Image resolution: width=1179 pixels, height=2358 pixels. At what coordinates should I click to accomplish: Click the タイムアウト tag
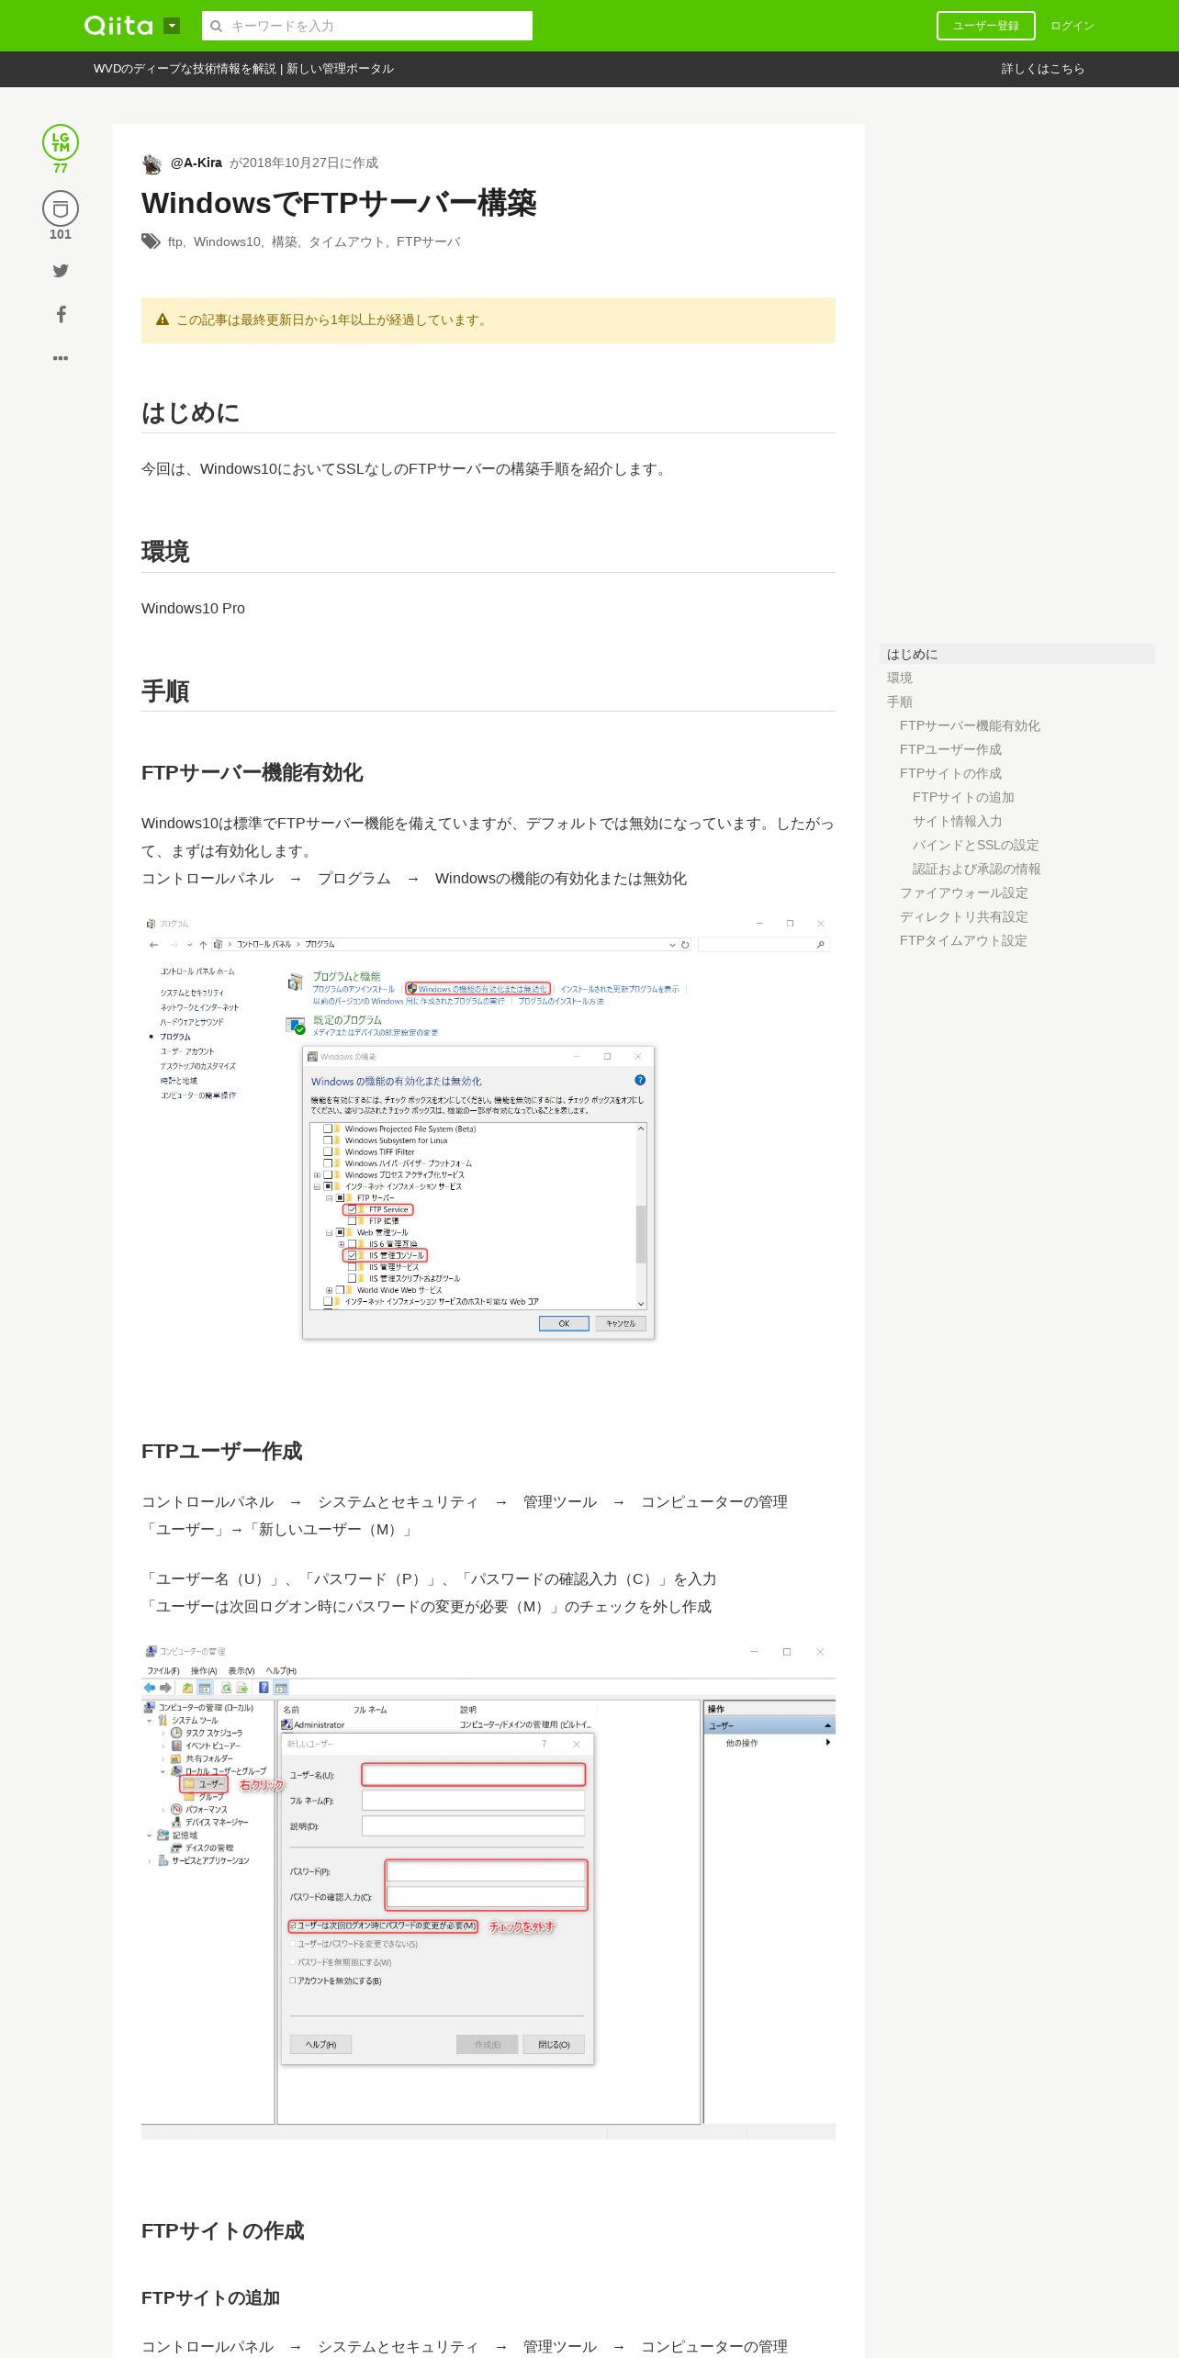346,241
